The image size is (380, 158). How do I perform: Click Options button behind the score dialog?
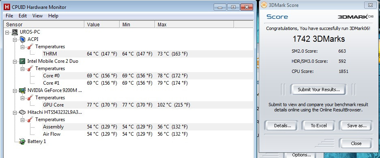pyautogui.click(x=301, y=155)
